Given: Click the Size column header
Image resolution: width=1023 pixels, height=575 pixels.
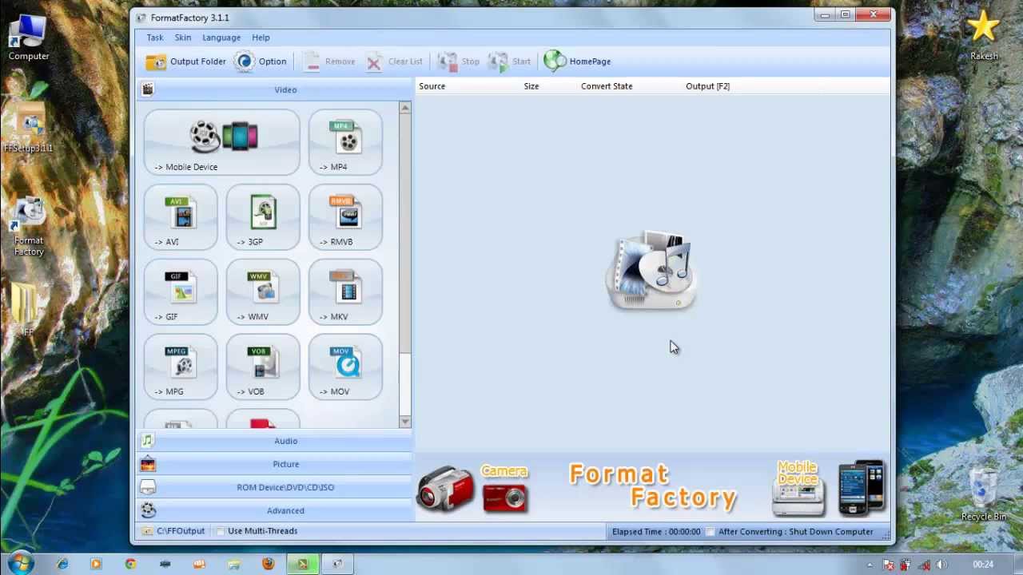Looking at the screenshot, I should click(531, 86).
